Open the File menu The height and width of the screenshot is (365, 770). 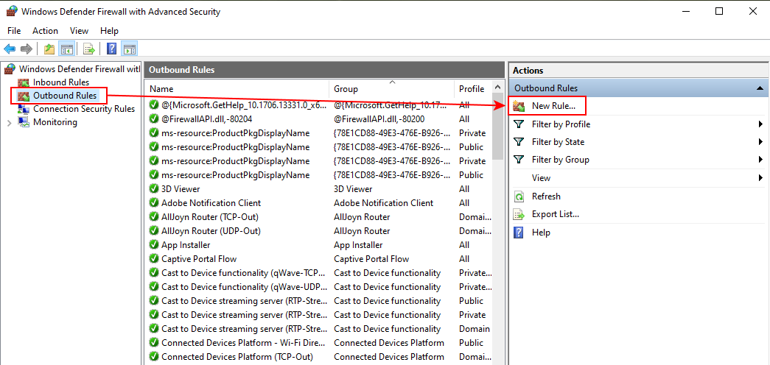click(14, 30)
